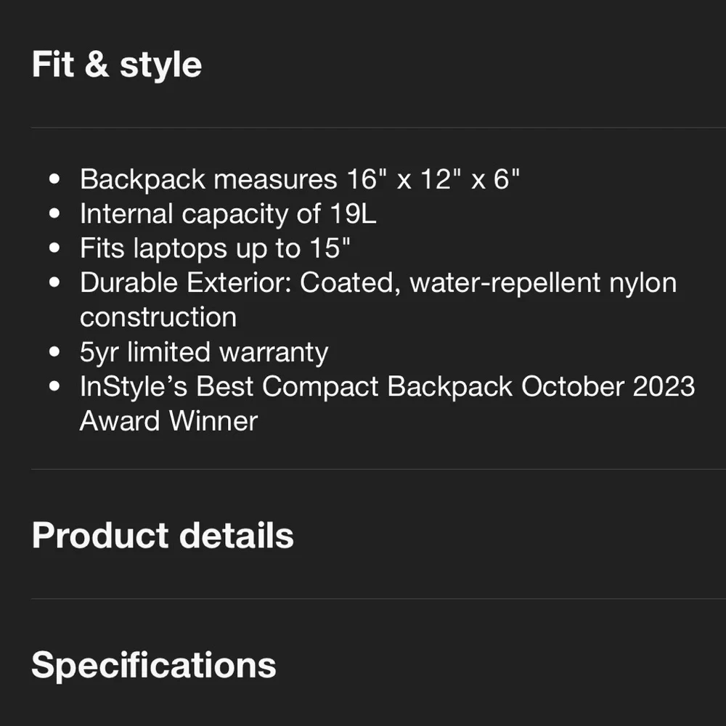Viewport: 726px width, 726px height.
Task: Expand the Specifications section
Action: point(154,665)
